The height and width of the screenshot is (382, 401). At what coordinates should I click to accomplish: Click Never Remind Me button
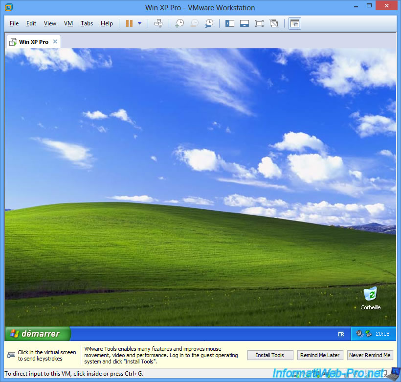370,355
